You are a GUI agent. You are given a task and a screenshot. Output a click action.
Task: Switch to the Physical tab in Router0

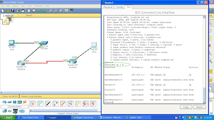point(108,7)
